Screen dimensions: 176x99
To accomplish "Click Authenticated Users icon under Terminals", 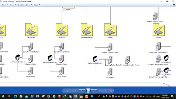I will (x=18, y=57).
